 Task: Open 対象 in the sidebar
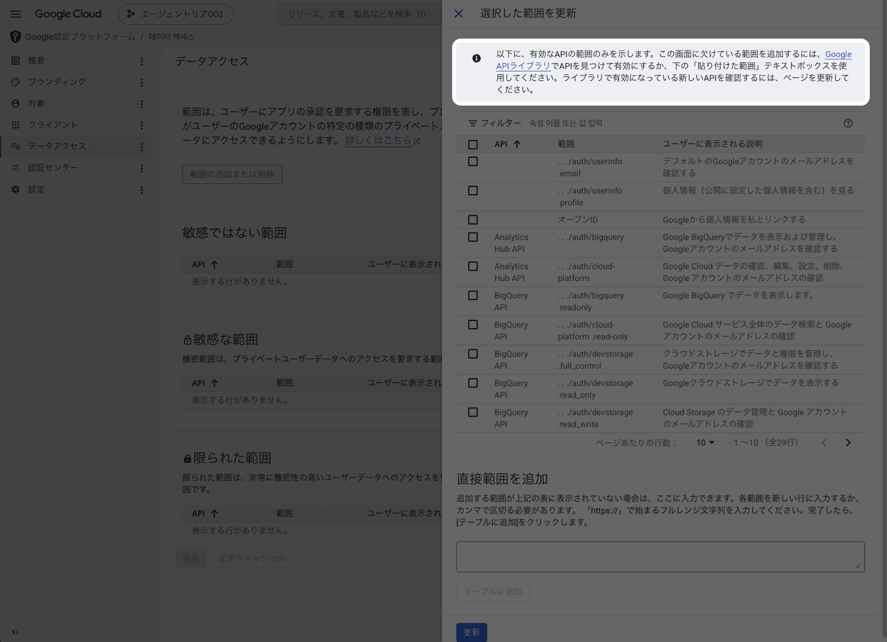click(36, 103)
